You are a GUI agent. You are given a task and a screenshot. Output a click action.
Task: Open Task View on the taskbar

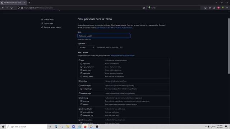click(x=50, y=126)
